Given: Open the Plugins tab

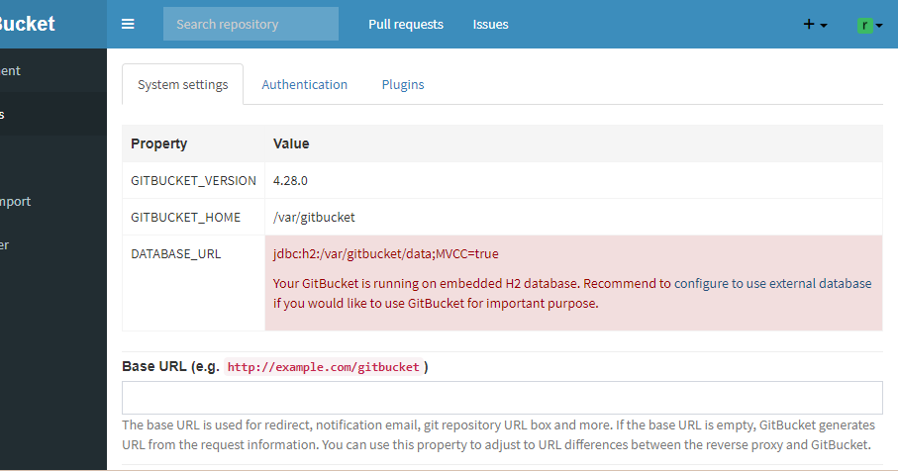Looking at the screenshot, I should pyautogui.click(x=403, y=85).
